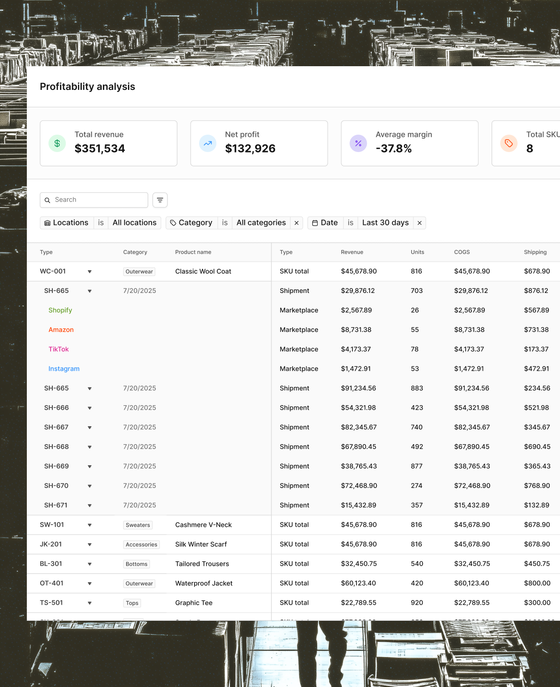Expand the SH-671 shipment row arrow
The height and width of the screenshot is (687, 560).
tap(89, 505)
